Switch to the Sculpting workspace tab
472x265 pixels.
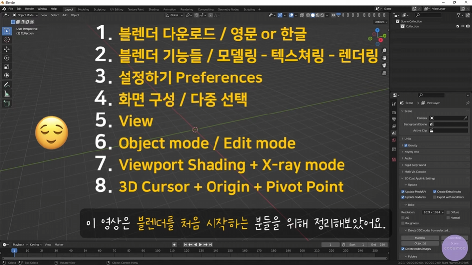(x=100, y=9)
